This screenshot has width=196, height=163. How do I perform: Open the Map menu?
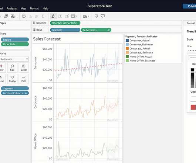tap(23, 8)
